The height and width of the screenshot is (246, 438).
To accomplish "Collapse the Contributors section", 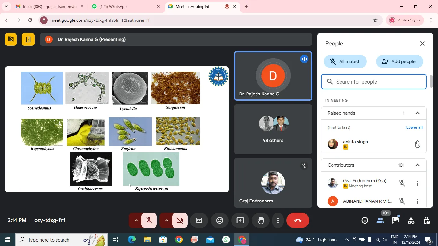I will (x=417, y=165).
